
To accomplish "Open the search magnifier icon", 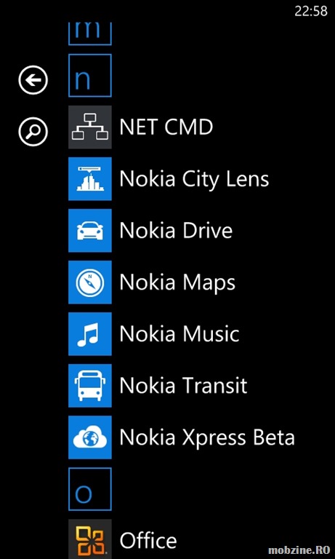I will (33, 132).
